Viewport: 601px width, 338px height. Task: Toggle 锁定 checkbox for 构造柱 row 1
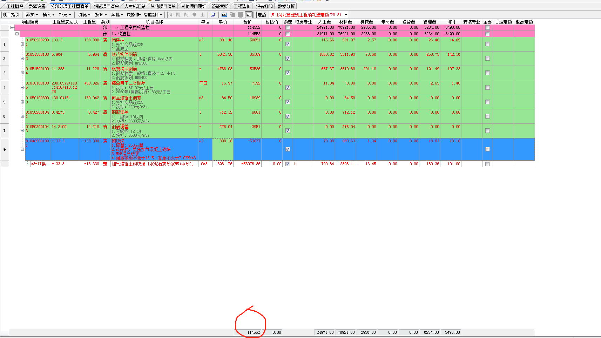288,44
